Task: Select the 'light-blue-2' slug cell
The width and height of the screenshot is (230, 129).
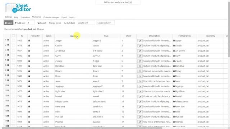Action: (106, 91)
